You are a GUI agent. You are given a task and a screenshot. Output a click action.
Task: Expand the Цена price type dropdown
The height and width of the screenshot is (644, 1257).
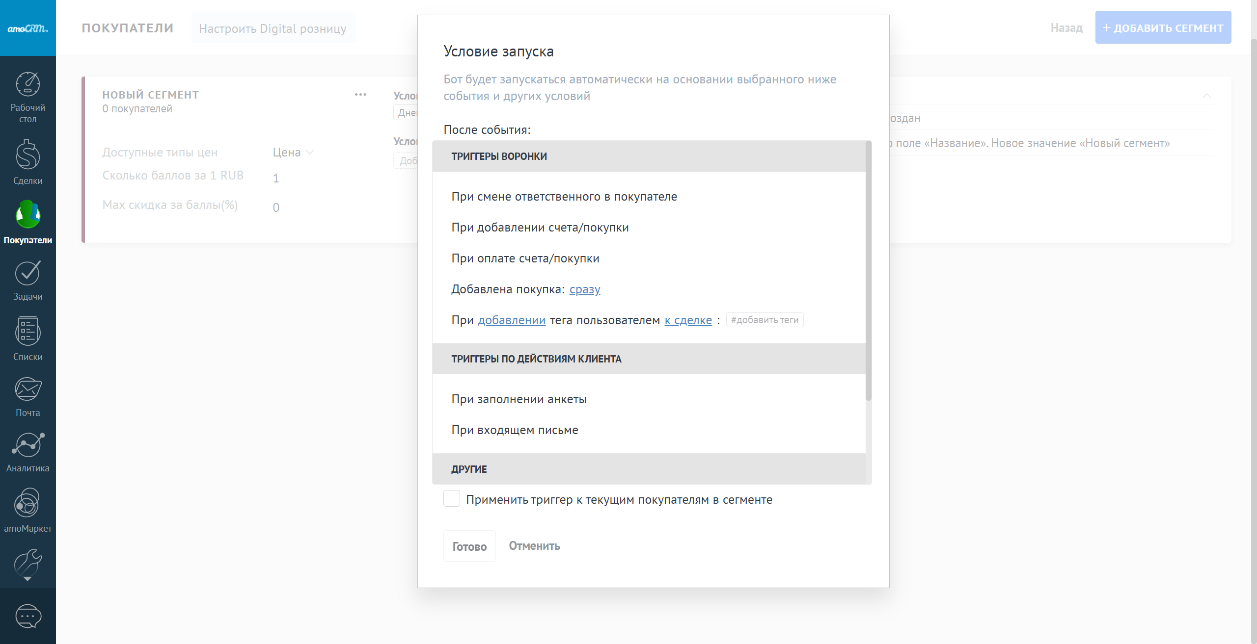[293, 153]
